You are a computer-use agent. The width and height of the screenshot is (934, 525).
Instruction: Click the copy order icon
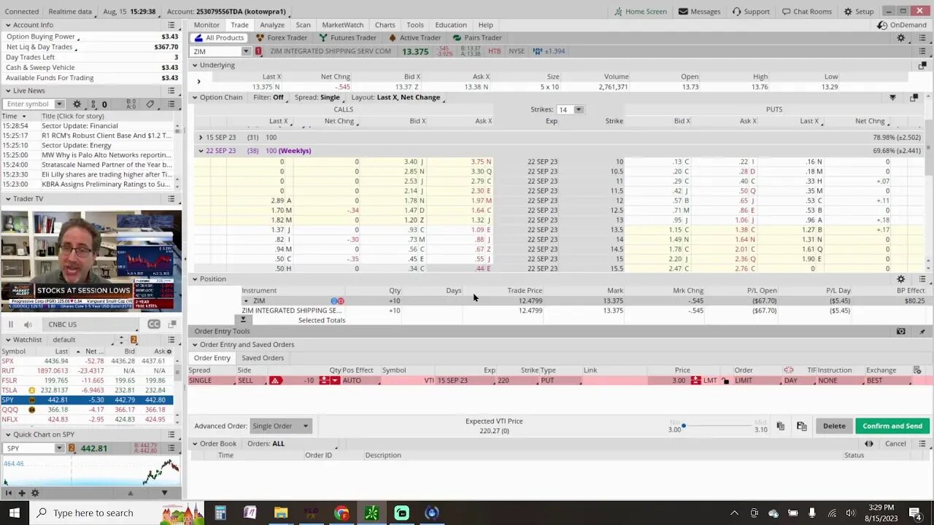click(x=780, y=427)
